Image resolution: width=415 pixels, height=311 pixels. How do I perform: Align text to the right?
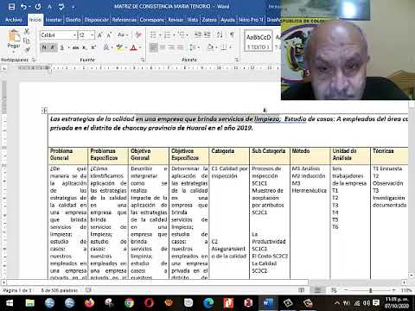point(172,47)
